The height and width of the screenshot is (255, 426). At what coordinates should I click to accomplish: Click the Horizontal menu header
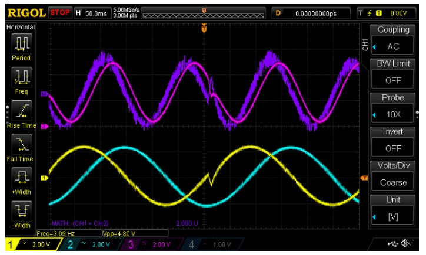(20, 27)
